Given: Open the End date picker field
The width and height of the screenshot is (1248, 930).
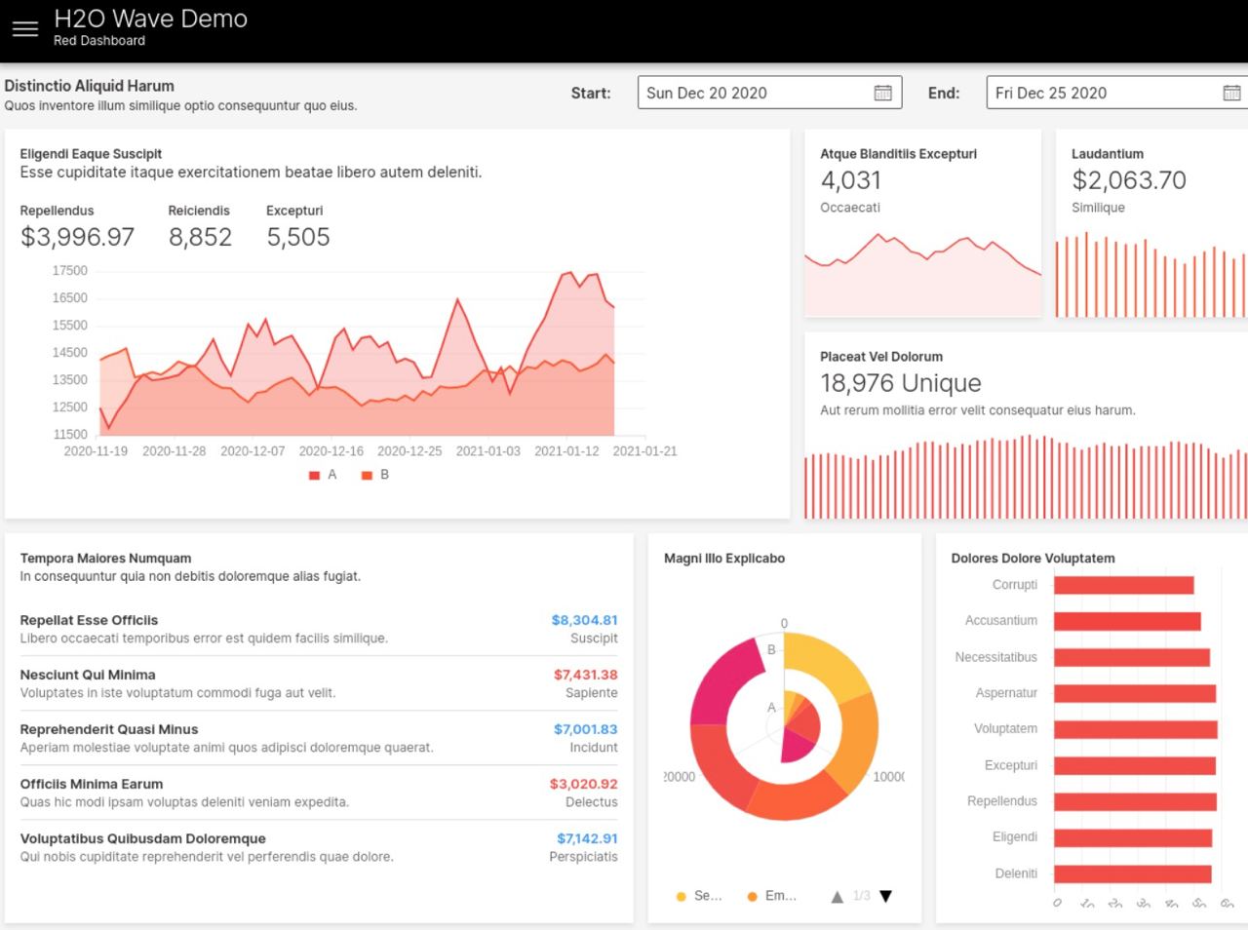Looking at the screenshot, I should click(x=1102, y=93).
